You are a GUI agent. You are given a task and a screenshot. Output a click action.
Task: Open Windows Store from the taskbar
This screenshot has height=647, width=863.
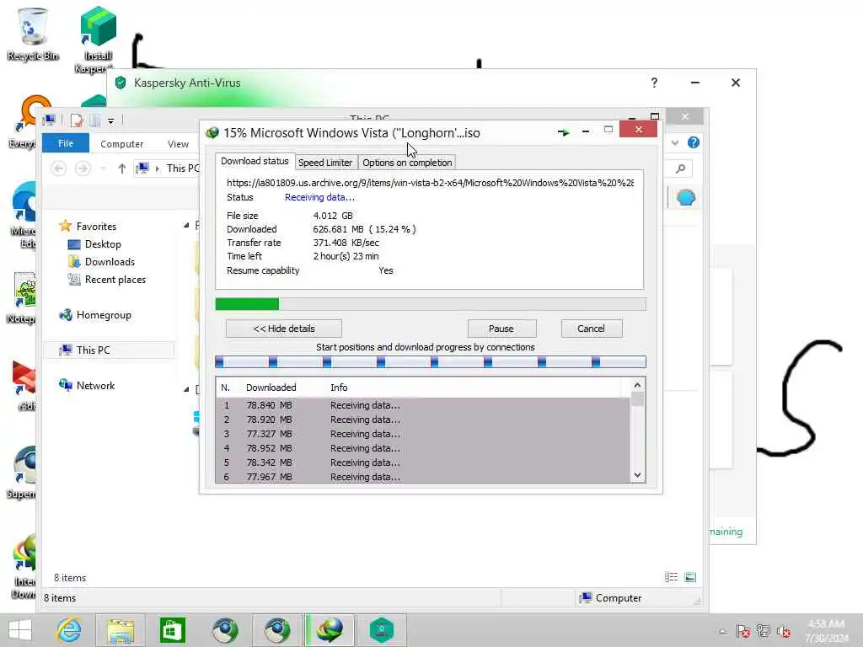point(172,630)
